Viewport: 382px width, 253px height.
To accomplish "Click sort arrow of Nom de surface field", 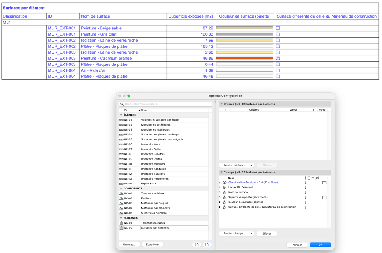I will (x=305, y=192).
